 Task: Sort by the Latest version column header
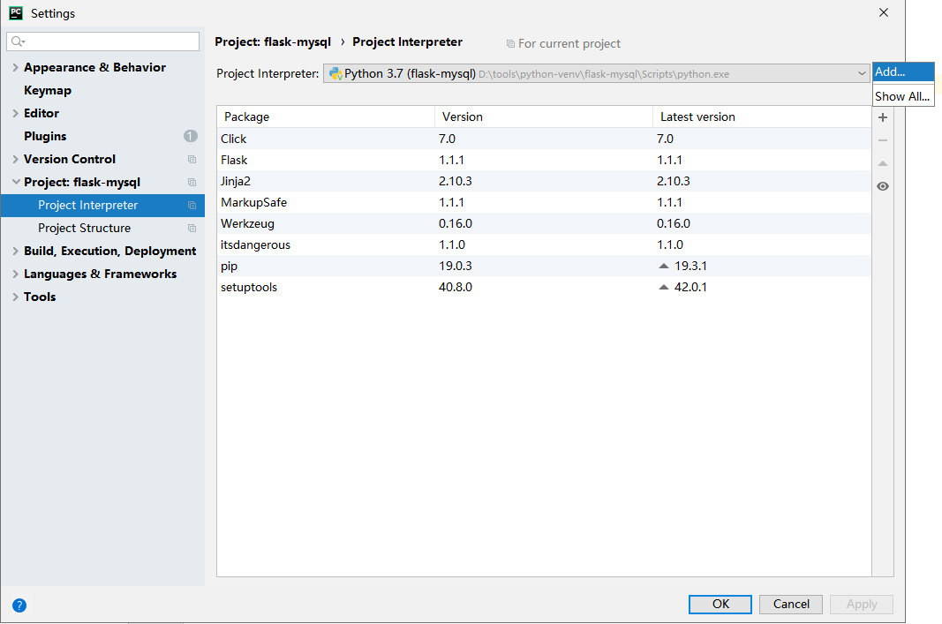point(762,117)
